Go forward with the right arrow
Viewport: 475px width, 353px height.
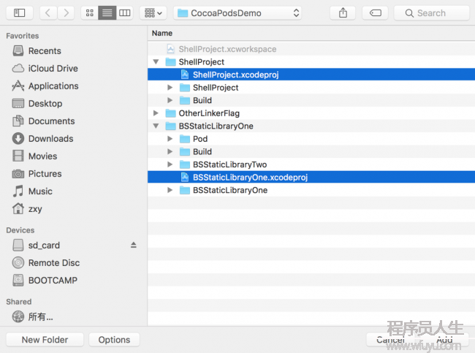click(x=66, y=13)
